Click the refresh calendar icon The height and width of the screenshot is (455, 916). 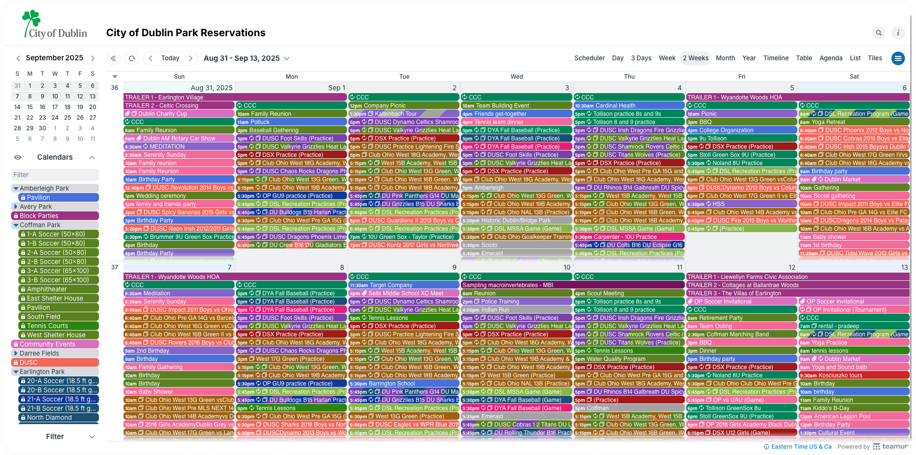point(132,58)
